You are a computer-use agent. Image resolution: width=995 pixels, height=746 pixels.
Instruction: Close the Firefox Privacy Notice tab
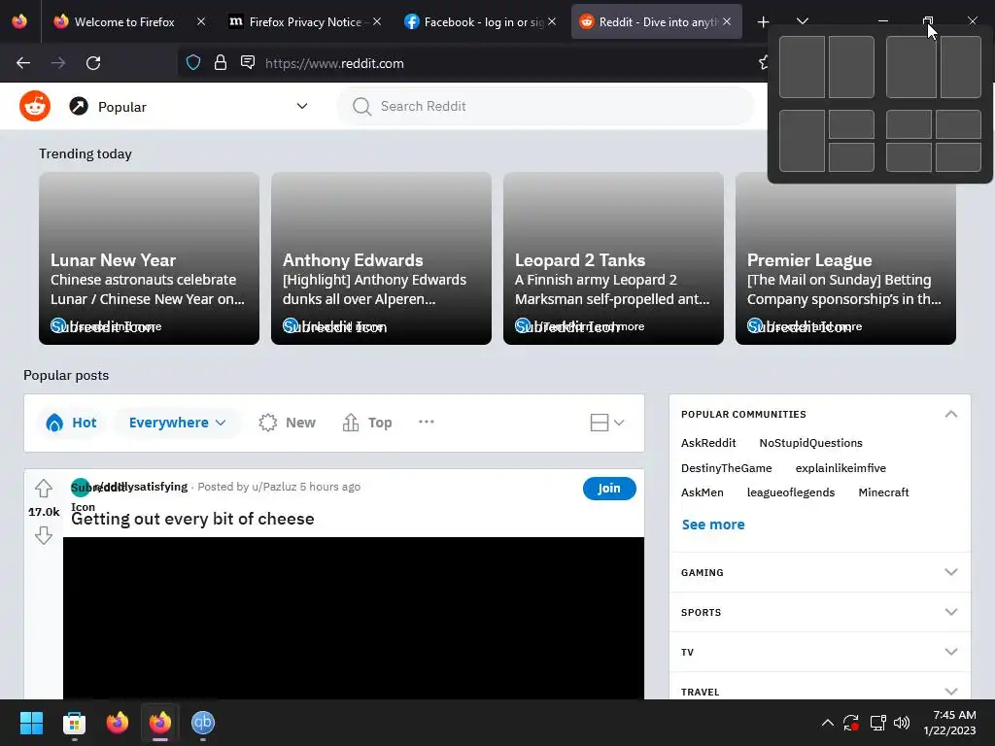click(377, 21)
